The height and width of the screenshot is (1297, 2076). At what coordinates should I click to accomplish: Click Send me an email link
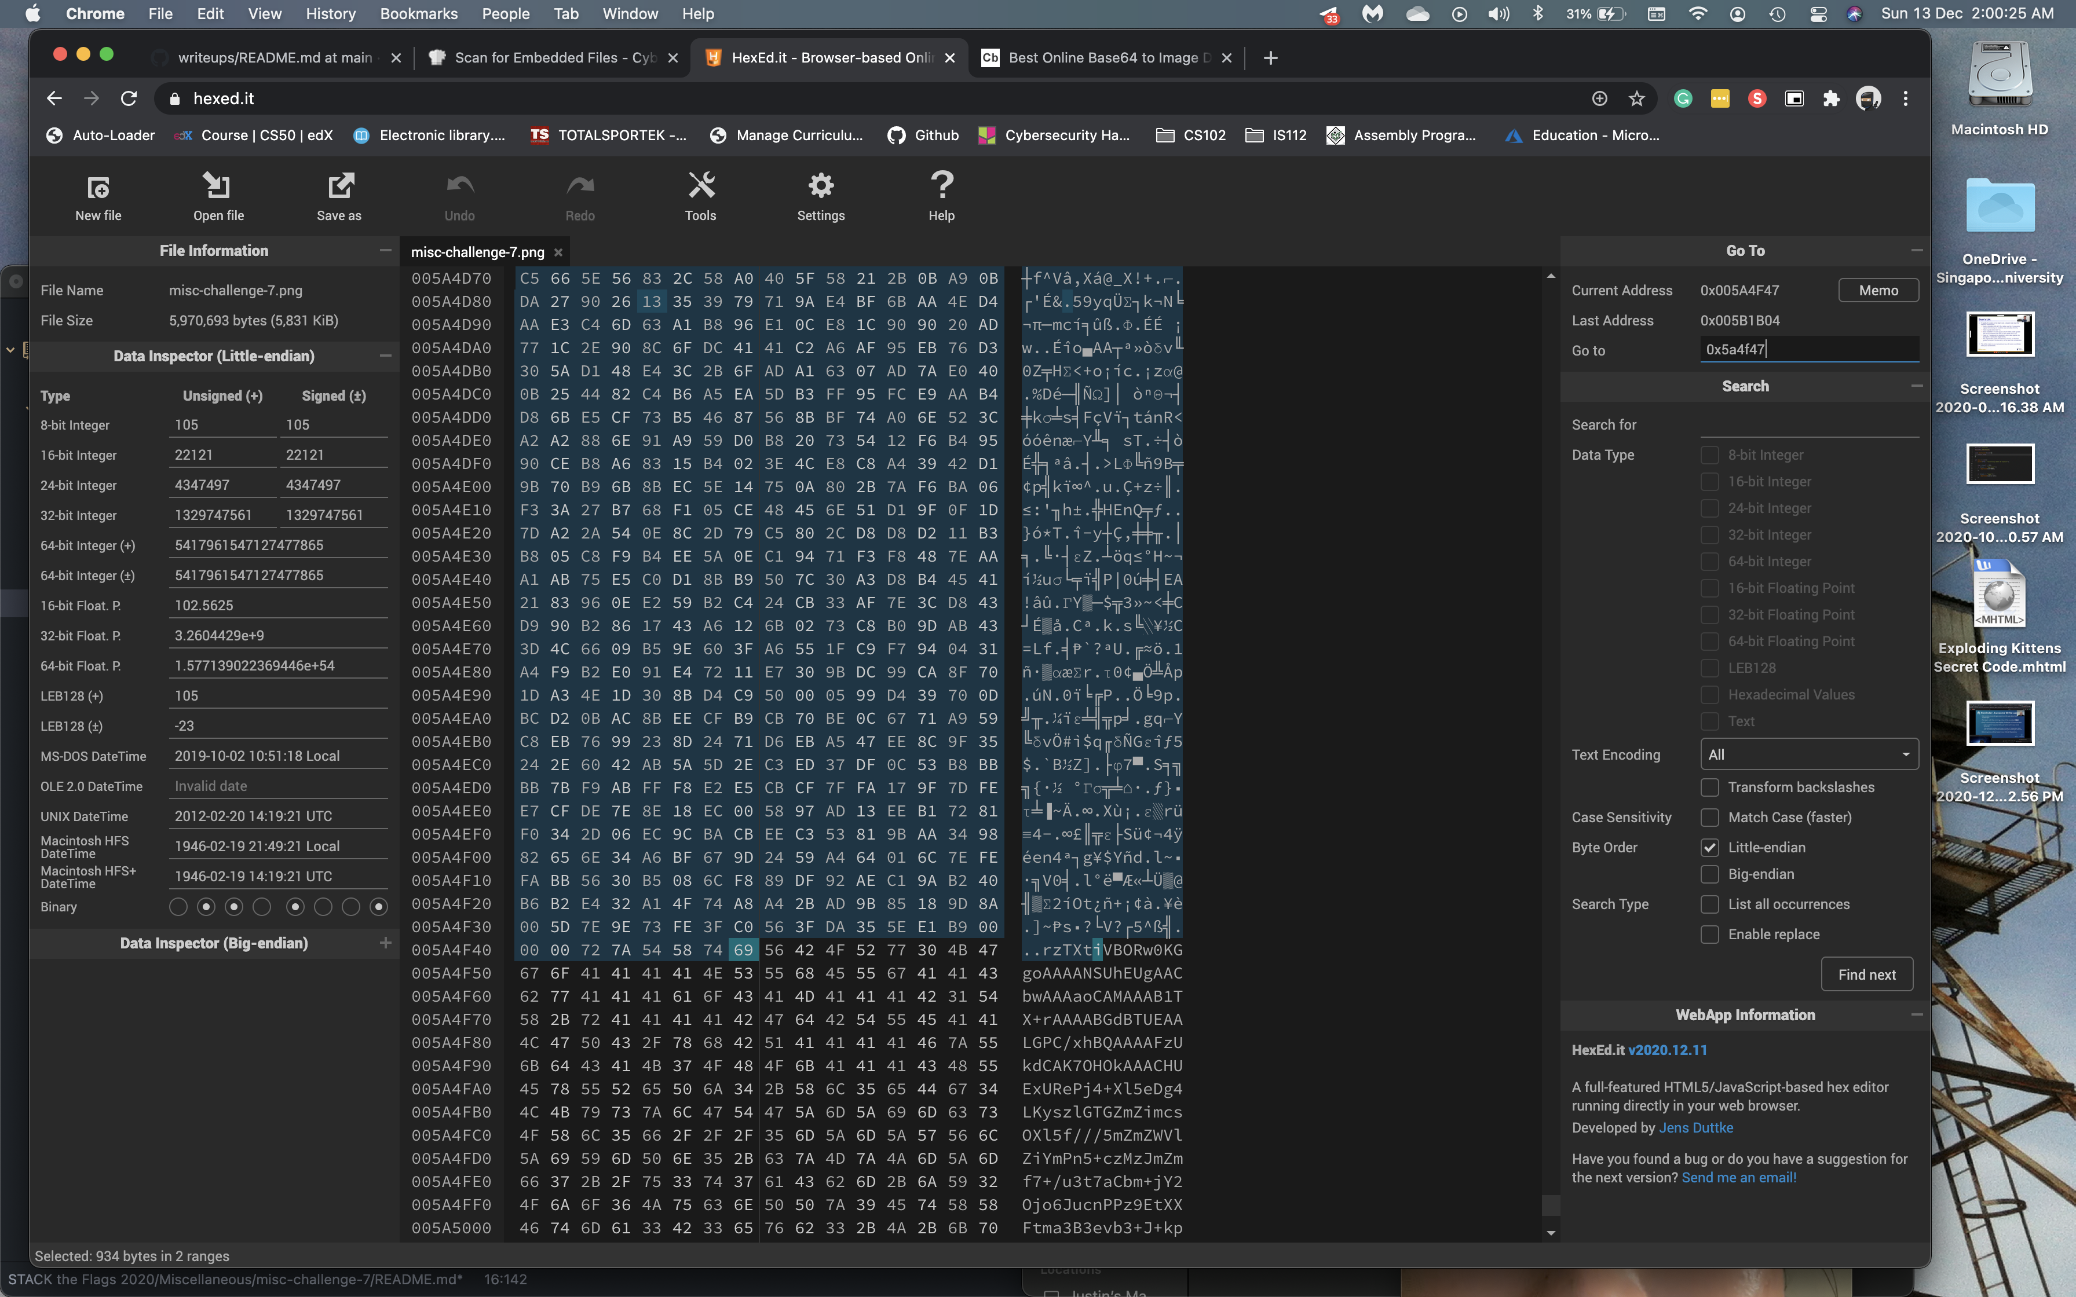click(1738, 1178)
